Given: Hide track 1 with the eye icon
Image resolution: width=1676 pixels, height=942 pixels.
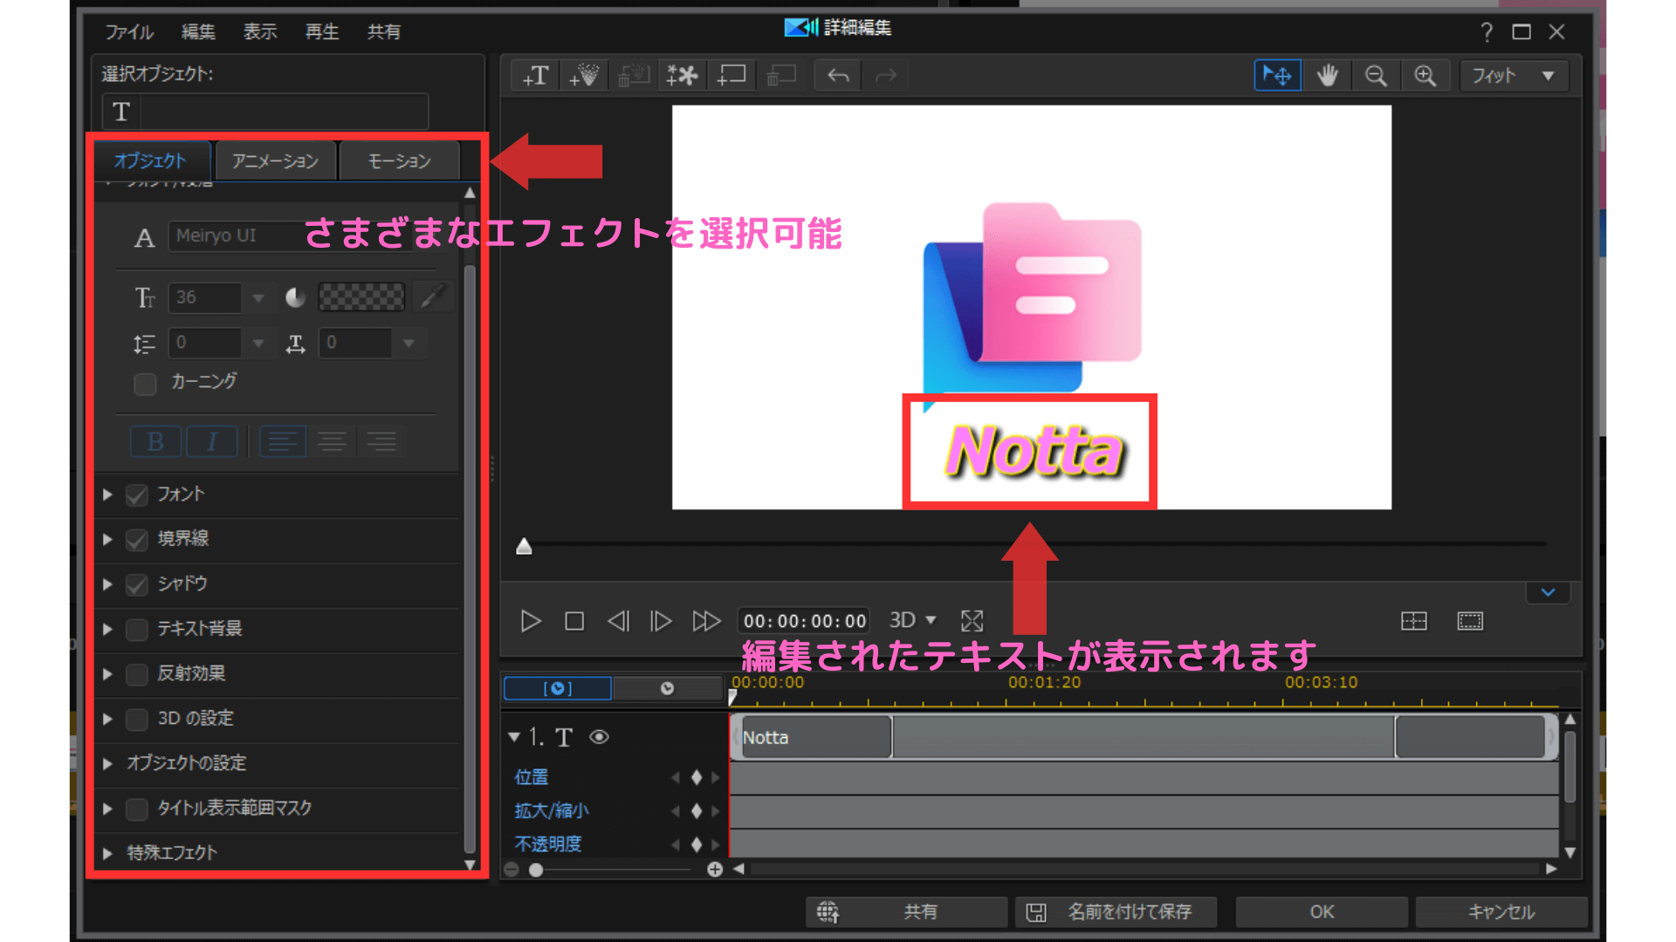Looking at the screenshot, I should [599, 737].
